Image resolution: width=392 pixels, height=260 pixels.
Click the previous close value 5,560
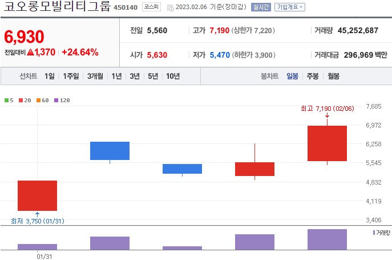pos(157,30)
